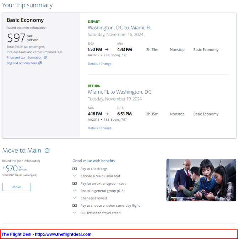Click the extra legroom seat fee icon
The width and height of the screenshot is (238, 239).
(x=74, y=183)
